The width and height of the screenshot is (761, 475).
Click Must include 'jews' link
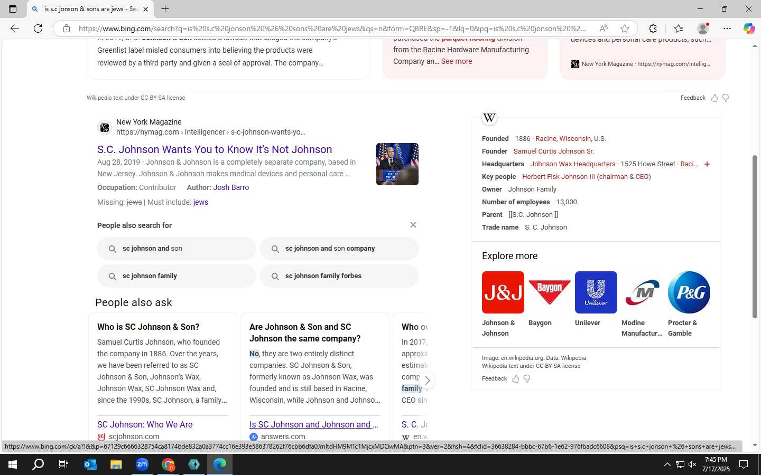pyautogui.click(x=201, y=202)
